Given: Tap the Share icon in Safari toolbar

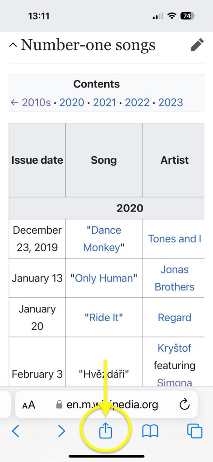Looking at the screenshot, I should click(106, 431).
